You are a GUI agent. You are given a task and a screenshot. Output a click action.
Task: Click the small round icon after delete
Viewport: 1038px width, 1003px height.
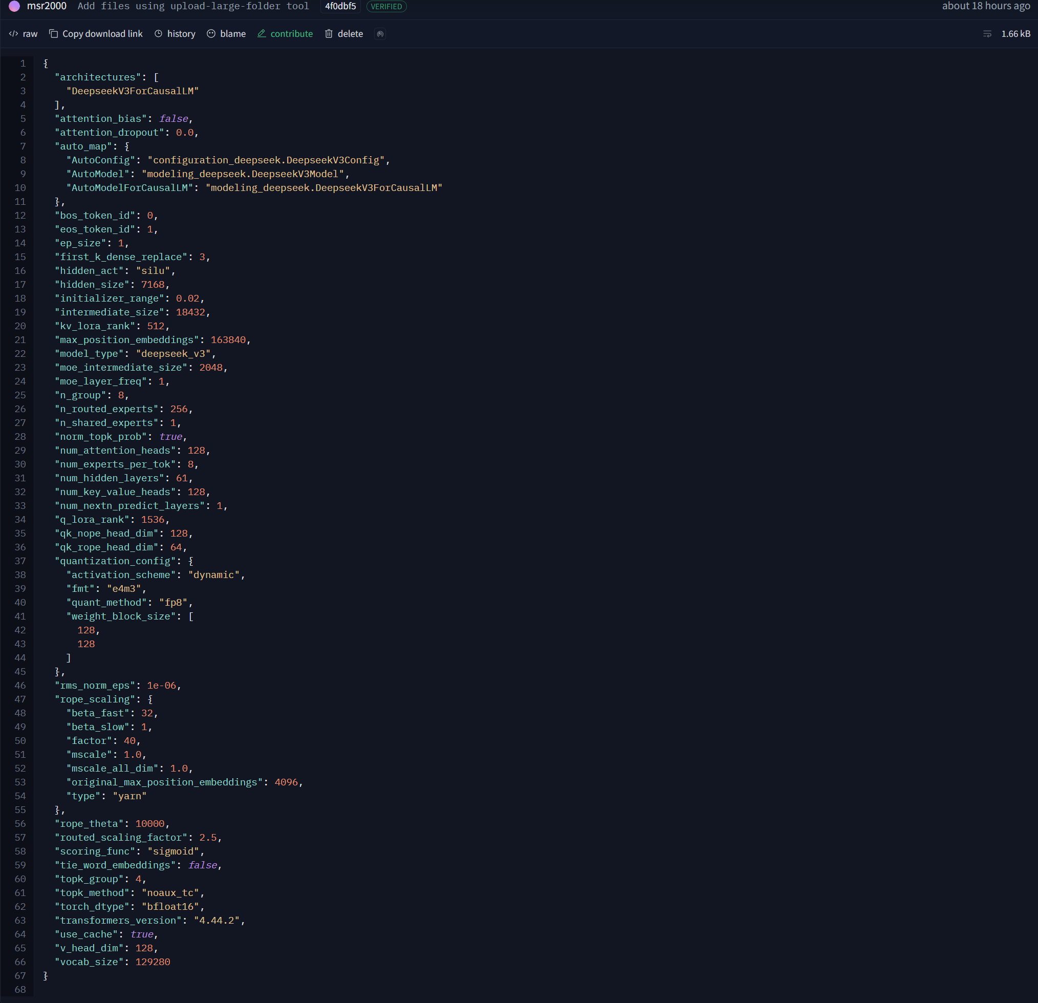(380, 34)
